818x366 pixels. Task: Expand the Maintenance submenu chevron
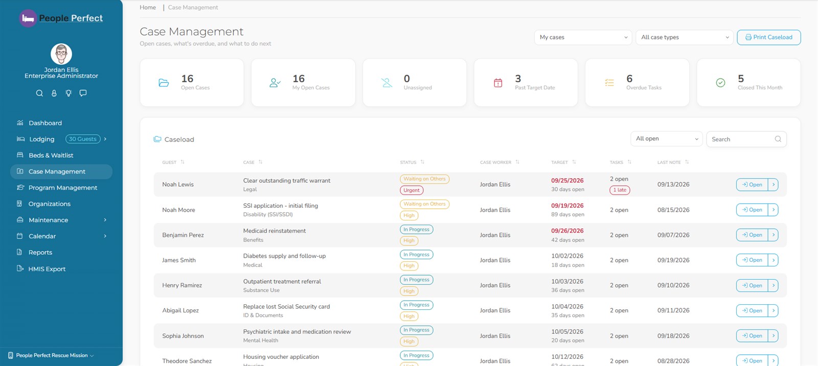(x=105, y=220)
